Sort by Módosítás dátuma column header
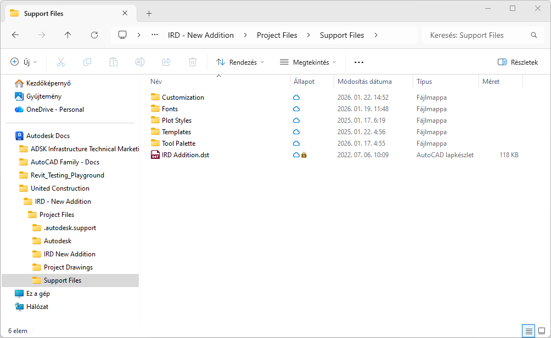This screenshot has width=551, height=338. pos(364,81)
